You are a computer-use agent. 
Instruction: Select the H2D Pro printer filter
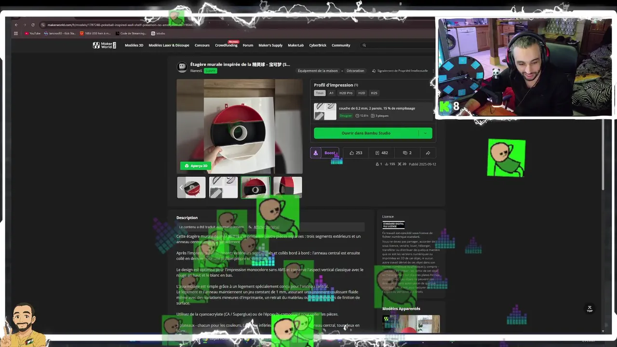346,93
